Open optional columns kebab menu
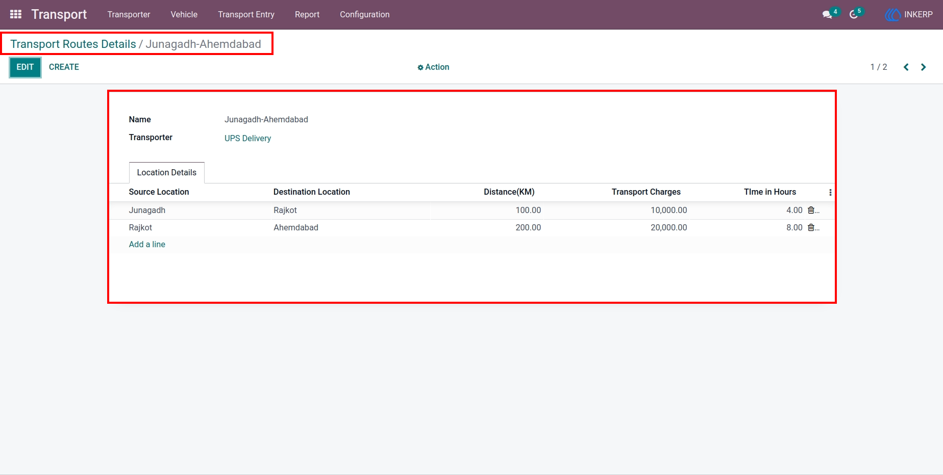The image size is (943, 475). [x=830, y=192]
